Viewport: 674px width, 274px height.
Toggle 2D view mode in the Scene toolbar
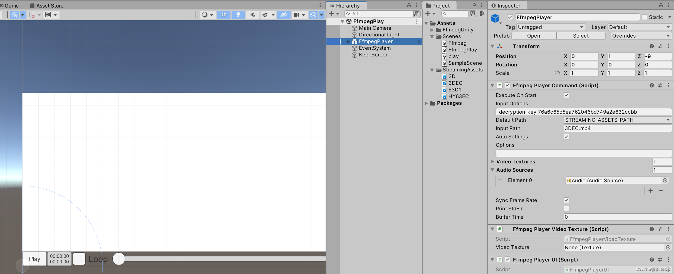pyautogui.click(x=224, y=15)
